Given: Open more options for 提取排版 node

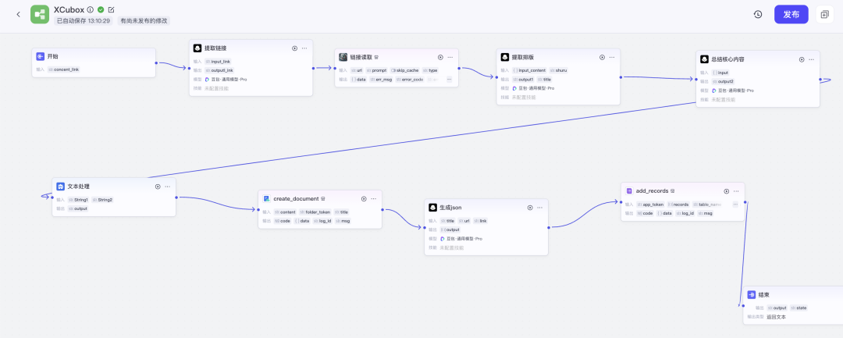Looking at the screenshot, I should click(x=612, y=57).
